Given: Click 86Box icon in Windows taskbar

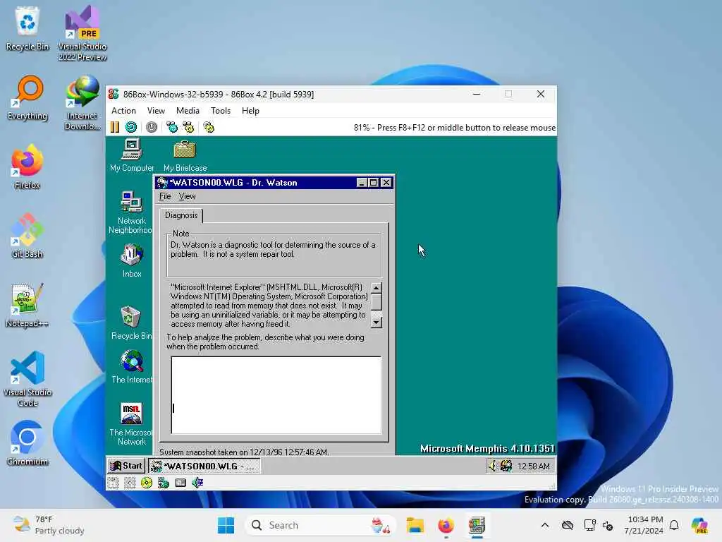Looking at the screenshot, I should coord(477,525).
